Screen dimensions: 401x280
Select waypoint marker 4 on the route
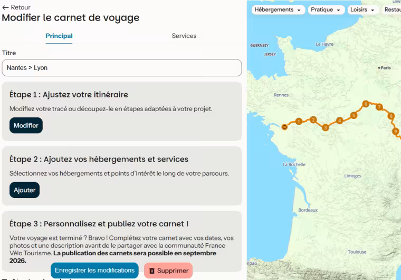[340, 121]
